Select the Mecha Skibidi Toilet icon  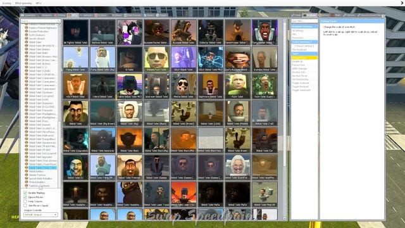click(x=184, y=86)
